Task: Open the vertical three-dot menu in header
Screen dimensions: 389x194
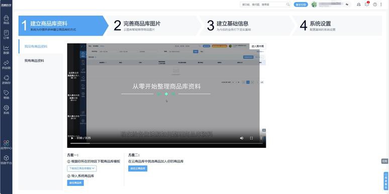Action: point(381,5)
